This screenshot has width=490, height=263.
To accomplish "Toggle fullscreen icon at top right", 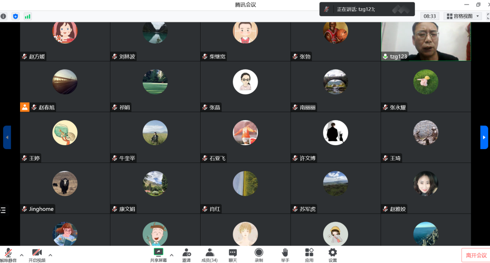I will [x=488, y=16].
